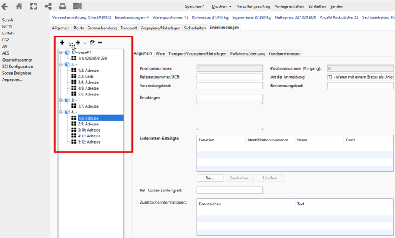Collapse the '1: House#1' tree node
Image resolution: width=395 pixels, height=238 pixels.
61,52
